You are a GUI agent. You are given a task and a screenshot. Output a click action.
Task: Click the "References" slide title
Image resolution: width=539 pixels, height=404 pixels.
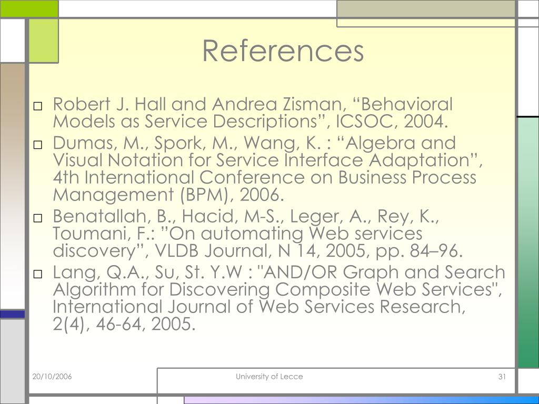283,51
